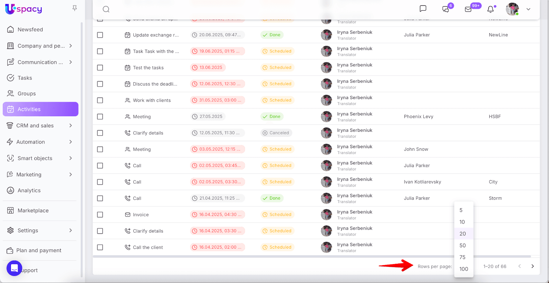
Task: Click the pin sidebar icon
Action: click(x=74, y=8)
